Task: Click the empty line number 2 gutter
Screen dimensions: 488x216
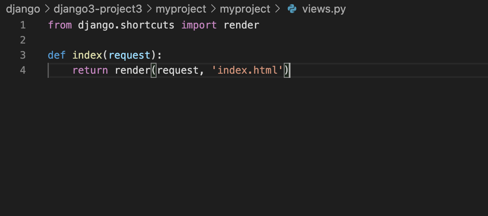Action: 23,40
